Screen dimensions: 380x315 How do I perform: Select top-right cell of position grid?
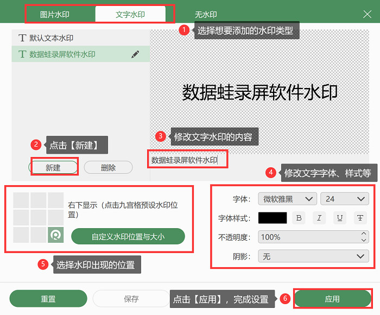click(x=56, y=200)
